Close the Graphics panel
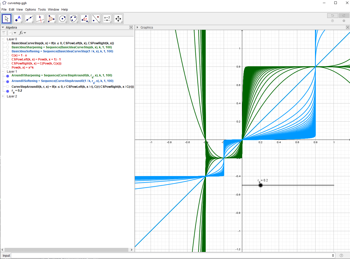 pos(348,27)
